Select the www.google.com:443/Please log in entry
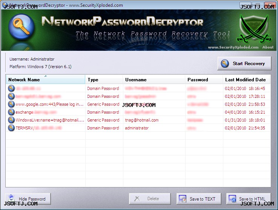The image size is (278, 210). pos(49,104)
